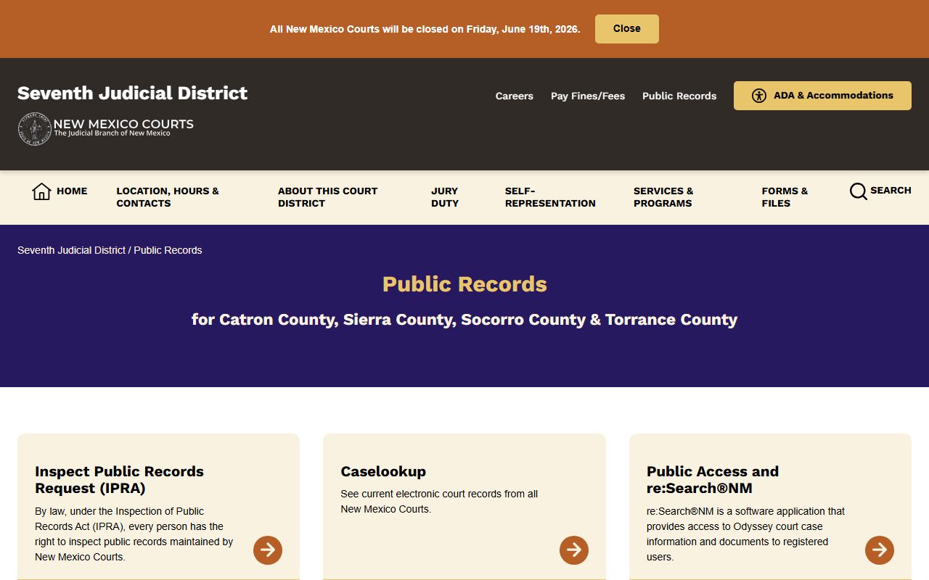Click the Catron, Sierra, Socorro, Torrance counties subtitle

click(464, 320)
